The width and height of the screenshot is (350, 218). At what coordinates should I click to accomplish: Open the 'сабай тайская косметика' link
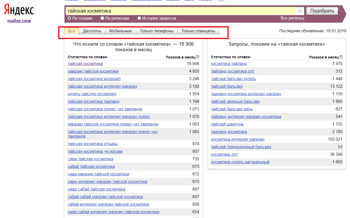coord(91,167)
